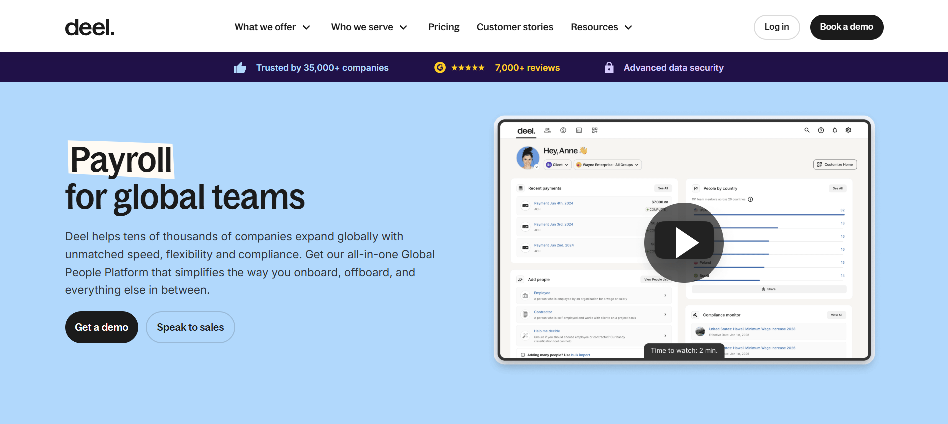
Task: Expand the Employee row chevron
Action: 665,296
